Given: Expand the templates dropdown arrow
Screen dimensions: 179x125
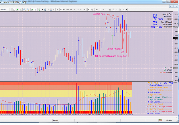Looking at the screenshot, I should (54, 10).
